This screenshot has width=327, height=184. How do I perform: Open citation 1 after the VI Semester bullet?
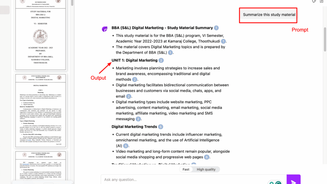point(217,28)
